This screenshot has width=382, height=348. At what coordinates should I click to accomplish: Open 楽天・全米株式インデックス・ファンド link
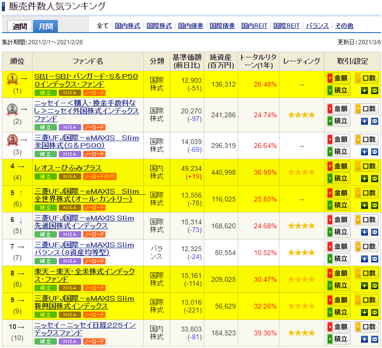[x=84, y=275]
